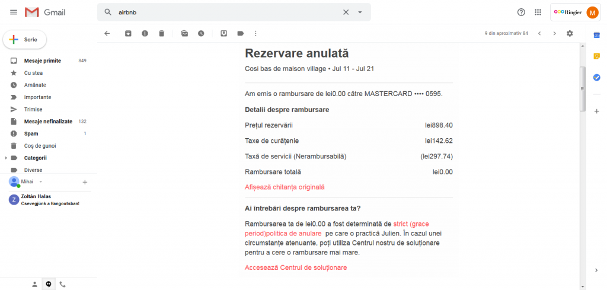Screen dimensions: 607x290
Task: Open Google Tasks in the side panel
Action: tap(596, 78)
